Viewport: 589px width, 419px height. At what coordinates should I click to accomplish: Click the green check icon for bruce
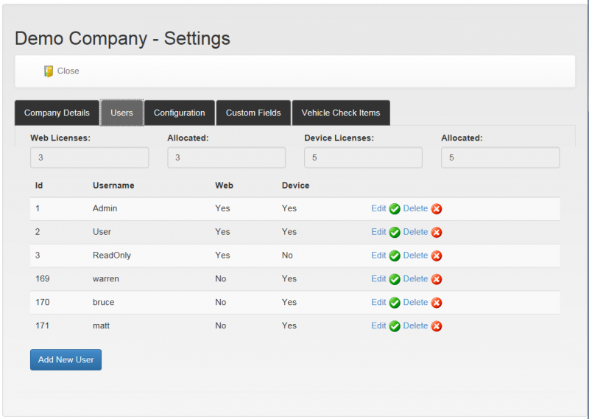(395, 303)
